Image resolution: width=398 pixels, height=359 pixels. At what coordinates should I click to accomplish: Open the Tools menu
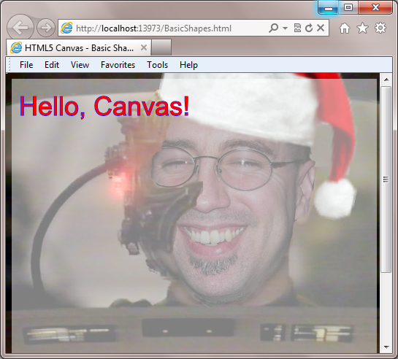157,65
